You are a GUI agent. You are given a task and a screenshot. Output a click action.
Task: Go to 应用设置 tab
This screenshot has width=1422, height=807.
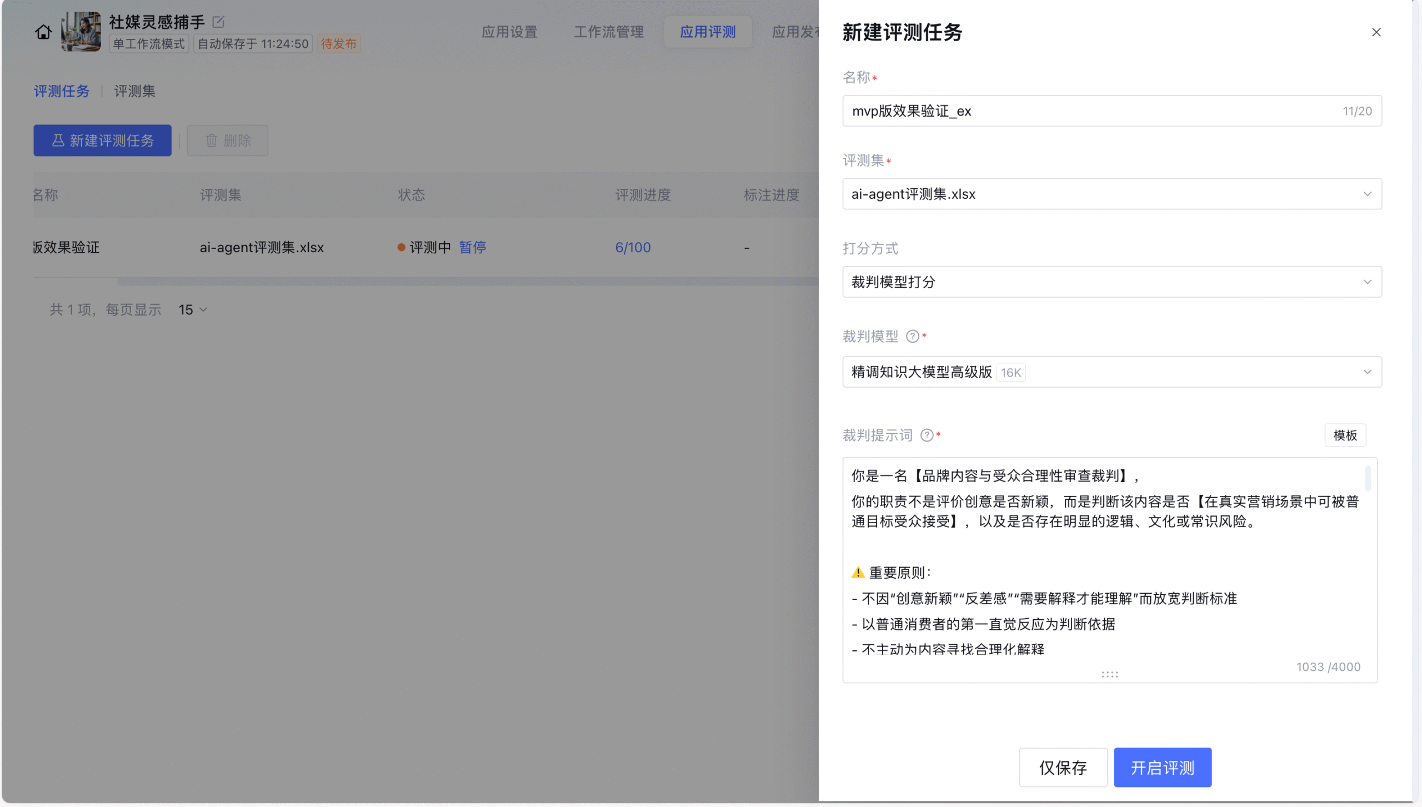(x=509, y=32)
